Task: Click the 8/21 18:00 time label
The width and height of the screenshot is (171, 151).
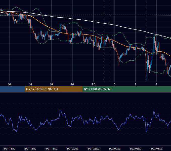Action: click(x=51, y=148)
